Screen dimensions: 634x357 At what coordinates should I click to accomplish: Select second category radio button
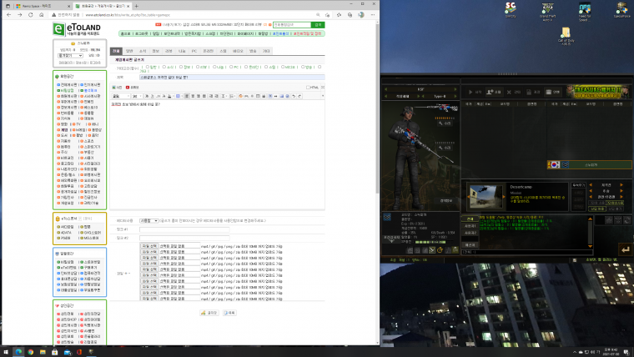point(164,67)
